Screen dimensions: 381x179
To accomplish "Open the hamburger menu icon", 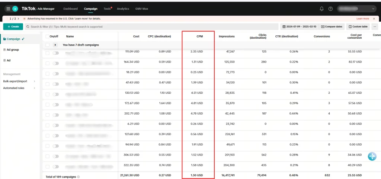I will 8,9.
